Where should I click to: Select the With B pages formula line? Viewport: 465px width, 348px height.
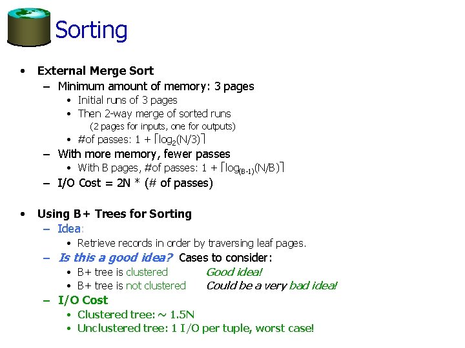click(x=181, y=168)
